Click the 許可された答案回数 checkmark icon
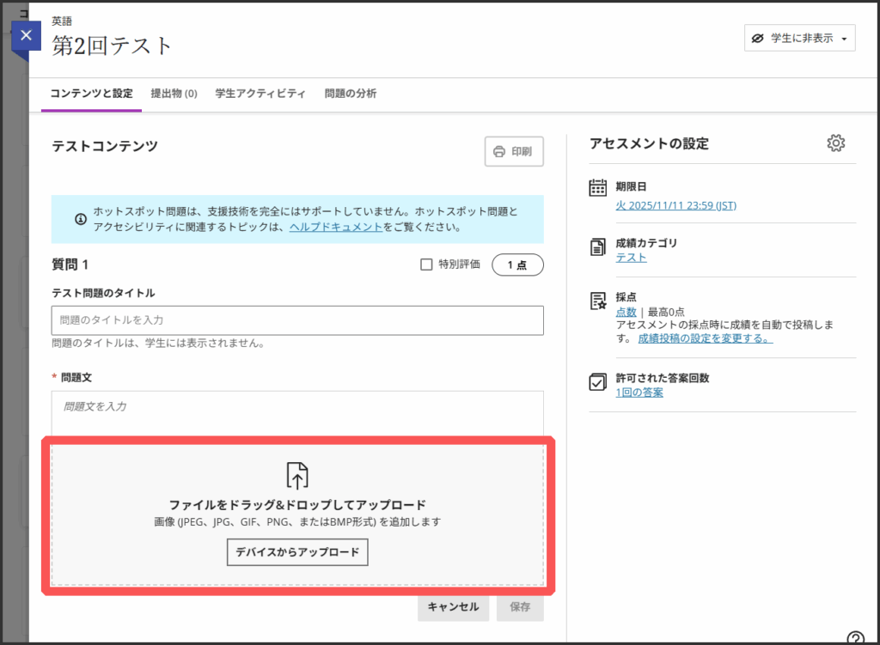The width and height of the screenshot is (880, 645). (598, 382)
